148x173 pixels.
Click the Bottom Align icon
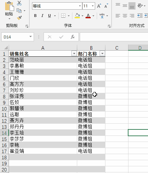[x=132, y=6]
